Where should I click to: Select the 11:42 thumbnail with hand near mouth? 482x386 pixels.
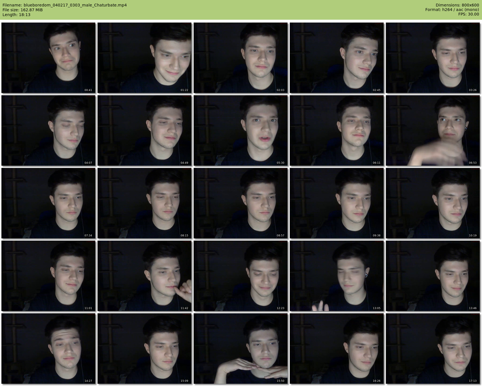click(144, 276)
